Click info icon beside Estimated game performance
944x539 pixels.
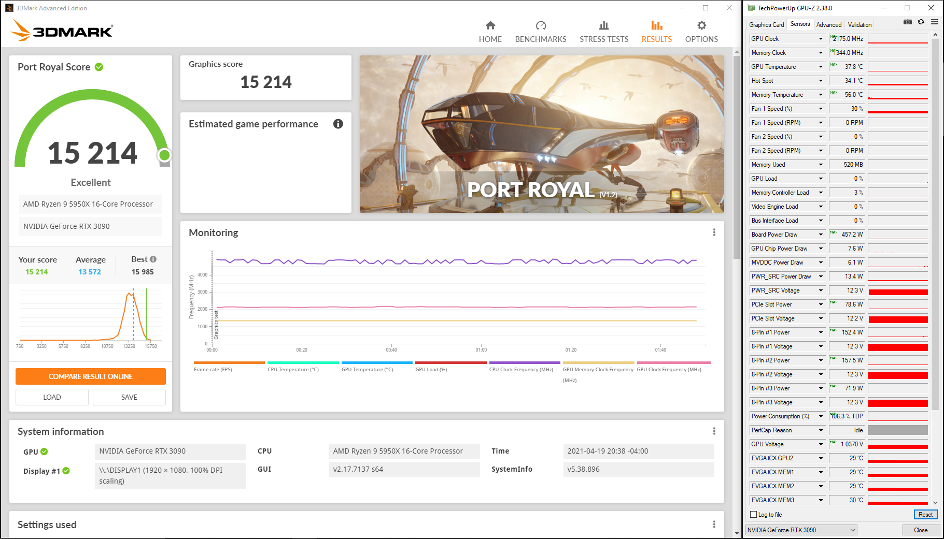click(x=338, y=124)
